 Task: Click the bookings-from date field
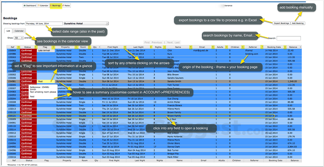44,24
